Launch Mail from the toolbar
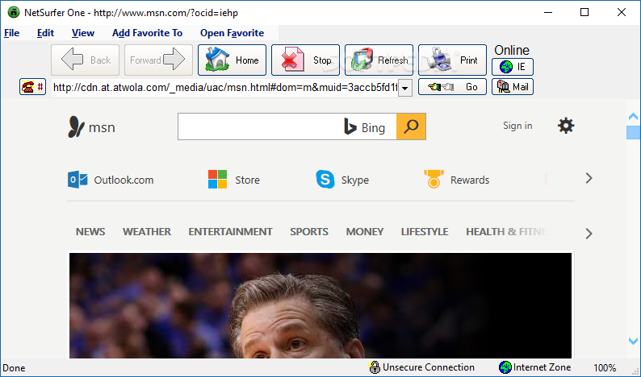Screen dimensions: 641x377 coord(513,87)
